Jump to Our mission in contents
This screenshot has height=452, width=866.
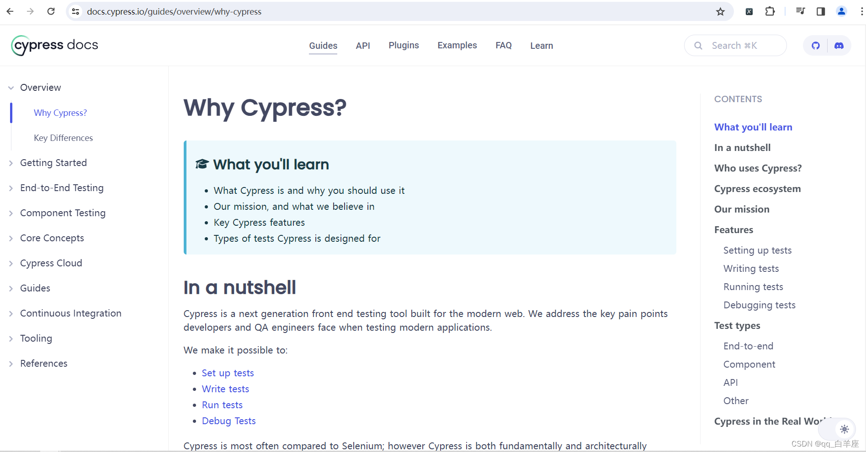tap(742, 209)
